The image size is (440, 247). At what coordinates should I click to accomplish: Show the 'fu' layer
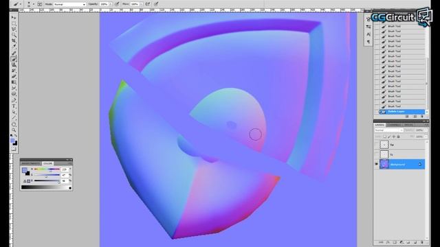point(377,154)
